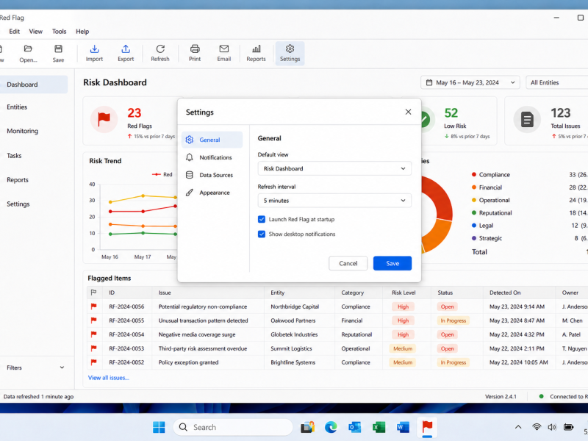
Task: Click the document icon beside 123 Total Issues
Action: click(527, 120)
